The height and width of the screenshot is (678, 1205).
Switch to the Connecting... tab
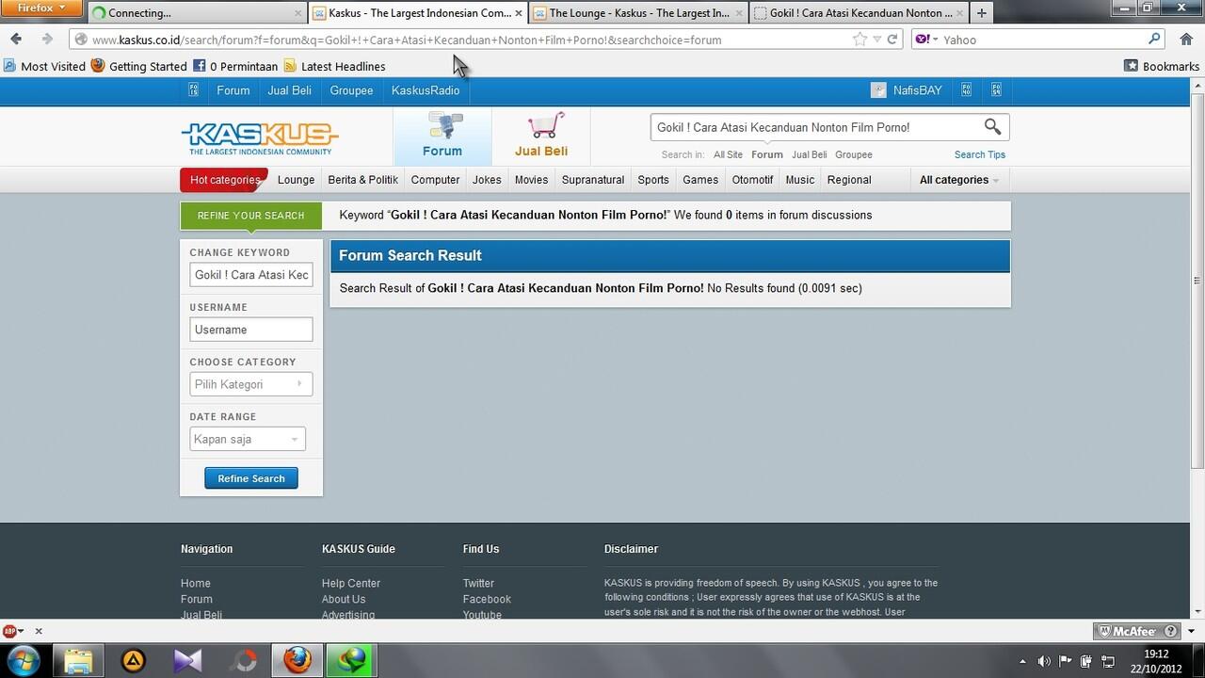pyautogui.click(x=197, y=13)
